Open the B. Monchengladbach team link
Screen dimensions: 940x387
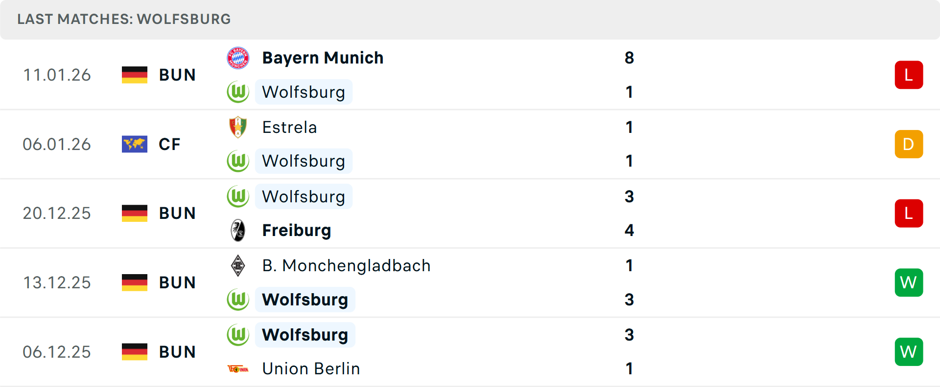coord(346,266)
